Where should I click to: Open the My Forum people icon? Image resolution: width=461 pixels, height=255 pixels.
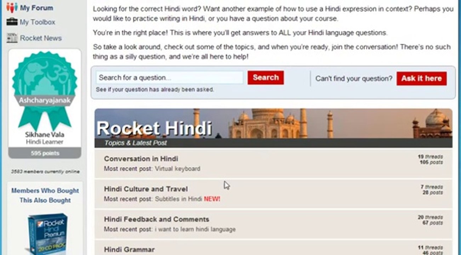[x=12, y=7]
